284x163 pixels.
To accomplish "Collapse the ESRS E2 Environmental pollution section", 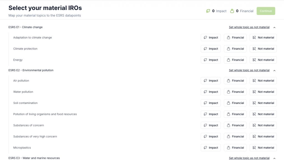I will pos(274,70).
